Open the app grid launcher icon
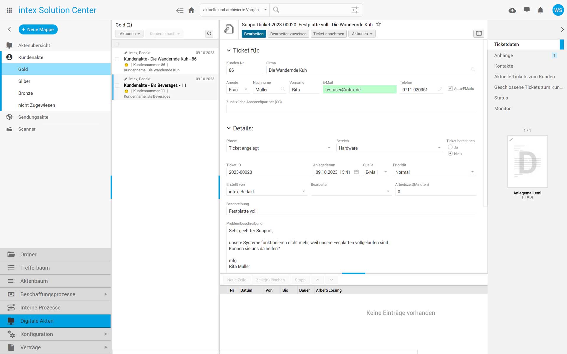Viewport: 567px width, 354px height. click(x=9, y=10)
